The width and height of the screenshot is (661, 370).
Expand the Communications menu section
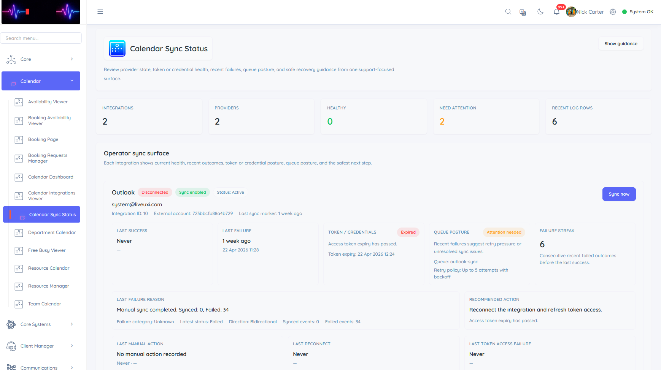(41, 367)
